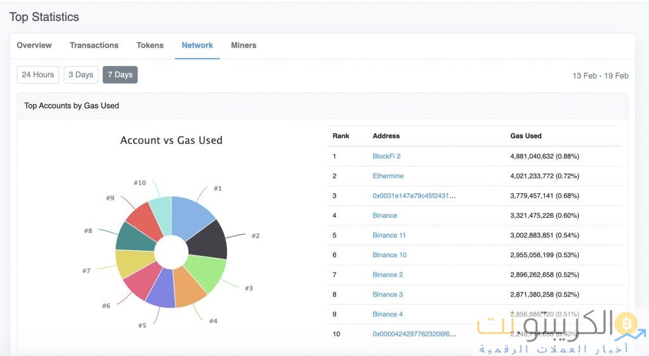This screenshot has width=649, height=356.
Task: Select the Network tab
Action: (x=197, y=46)
